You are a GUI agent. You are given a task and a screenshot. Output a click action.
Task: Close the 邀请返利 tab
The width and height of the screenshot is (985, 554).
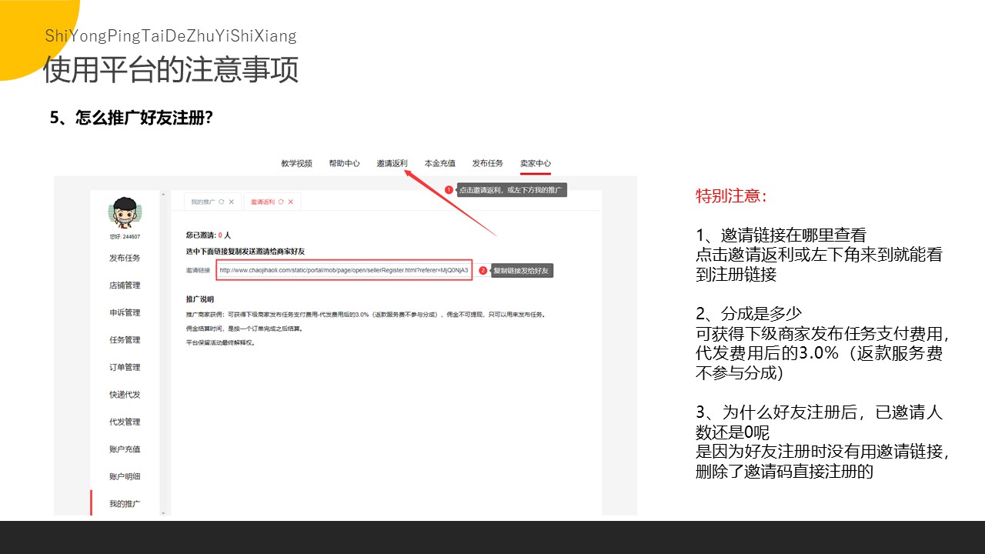[292, 202]
